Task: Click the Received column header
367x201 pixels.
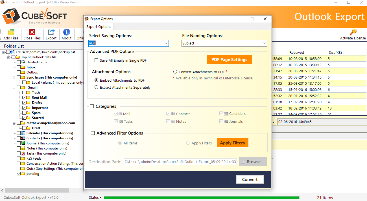Action: (x=307, y=52)
